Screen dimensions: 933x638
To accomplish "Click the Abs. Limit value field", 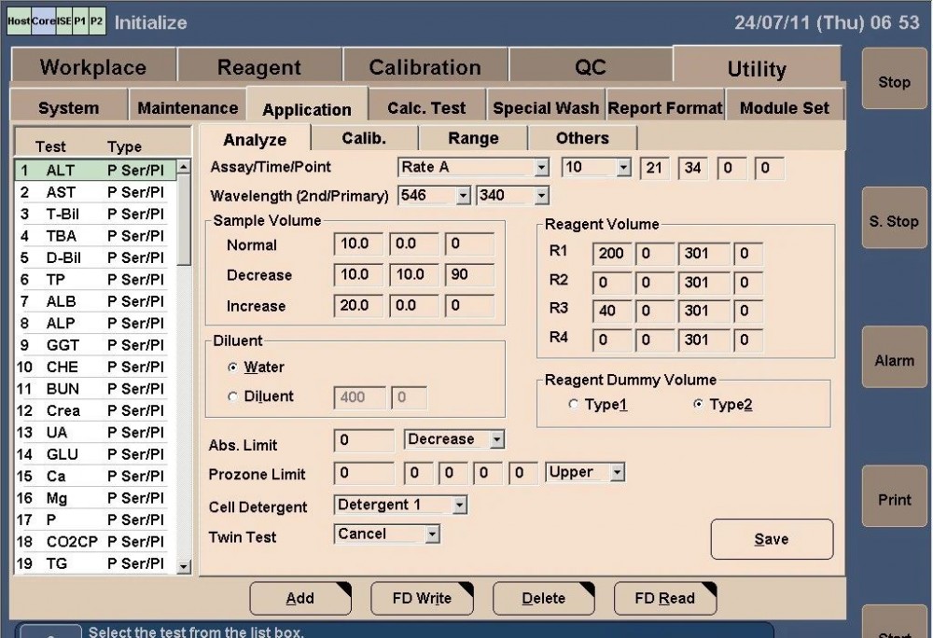I will 364,440.
